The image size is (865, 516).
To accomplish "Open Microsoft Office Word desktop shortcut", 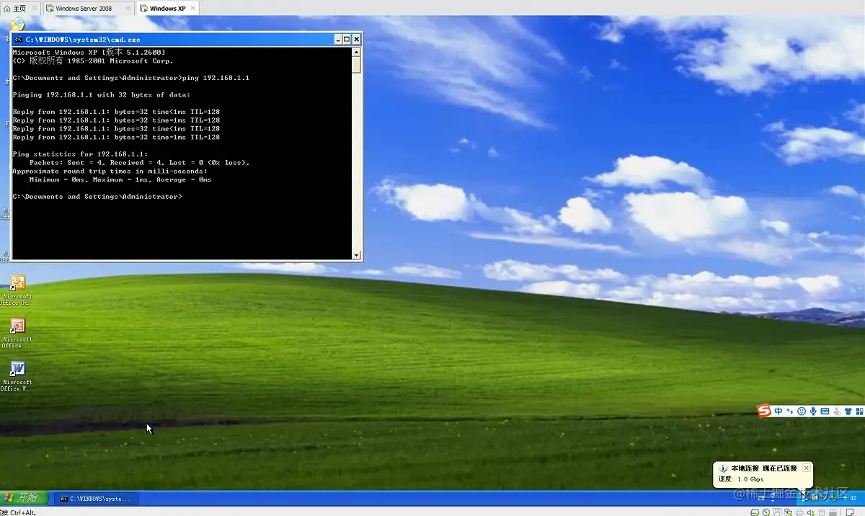I will pos(17,375).
